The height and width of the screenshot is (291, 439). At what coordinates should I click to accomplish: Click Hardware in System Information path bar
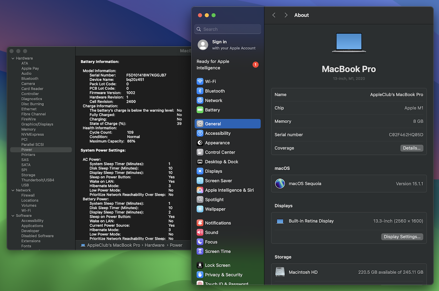(154, 245)
